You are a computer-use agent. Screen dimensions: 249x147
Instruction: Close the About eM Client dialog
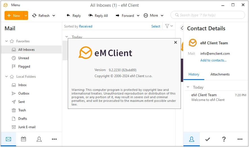(176, 42)
